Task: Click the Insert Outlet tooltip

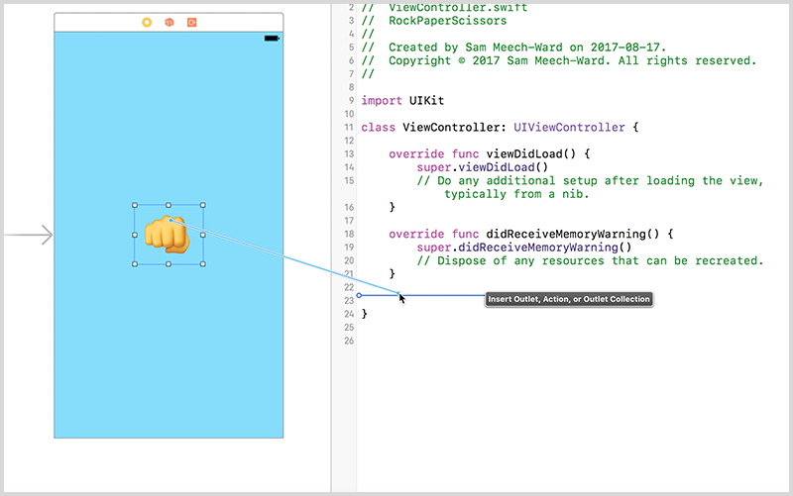Action: tap(569, 299)
